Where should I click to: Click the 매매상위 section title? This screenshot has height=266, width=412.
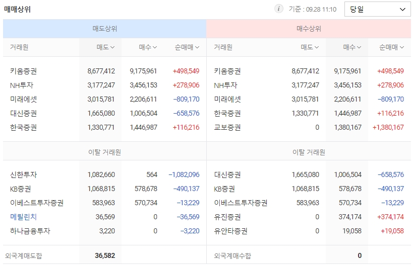tap(17, 10)
